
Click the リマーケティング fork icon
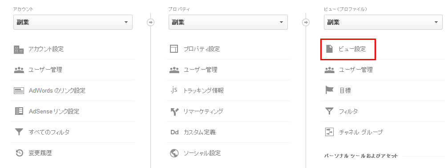point(174,112)
